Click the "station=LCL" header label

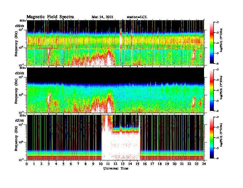pyautogui.click(x=137, y=17)
